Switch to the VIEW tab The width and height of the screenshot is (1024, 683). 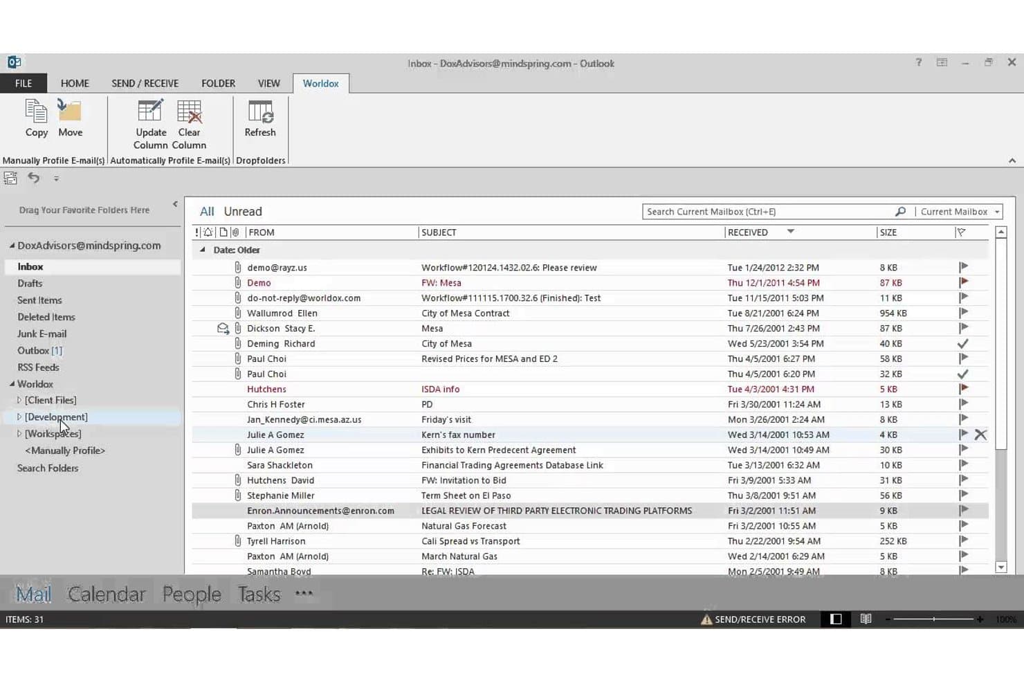point(269,83)
